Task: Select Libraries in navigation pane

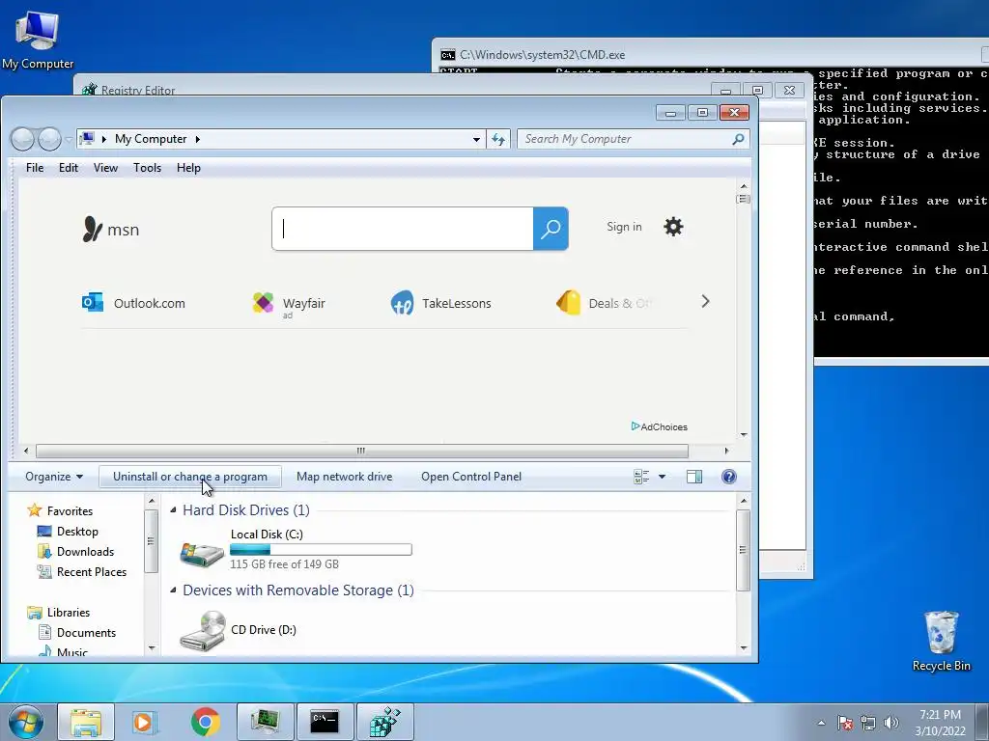Action: pyautogui.click(x=59, y=613)
